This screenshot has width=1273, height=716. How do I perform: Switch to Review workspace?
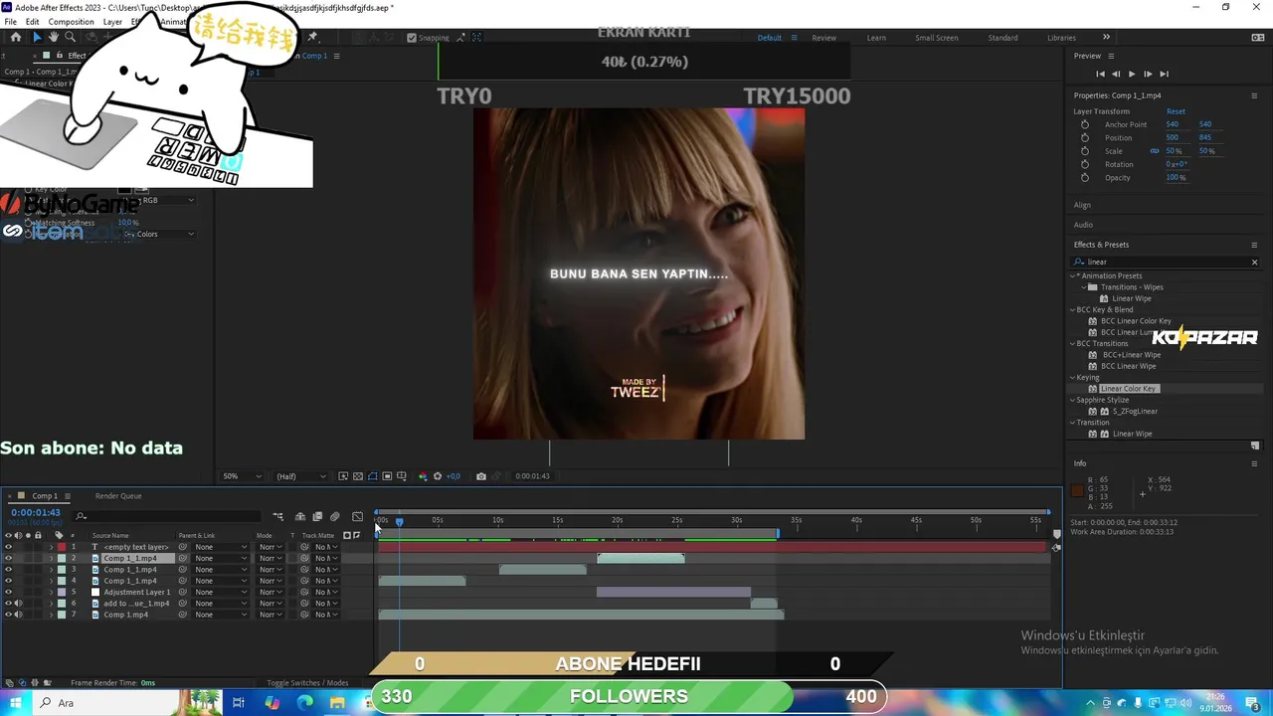click(823, 38)
